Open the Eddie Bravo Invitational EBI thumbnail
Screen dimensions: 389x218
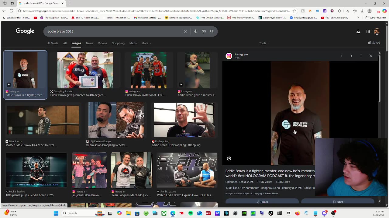click(149, 70)
